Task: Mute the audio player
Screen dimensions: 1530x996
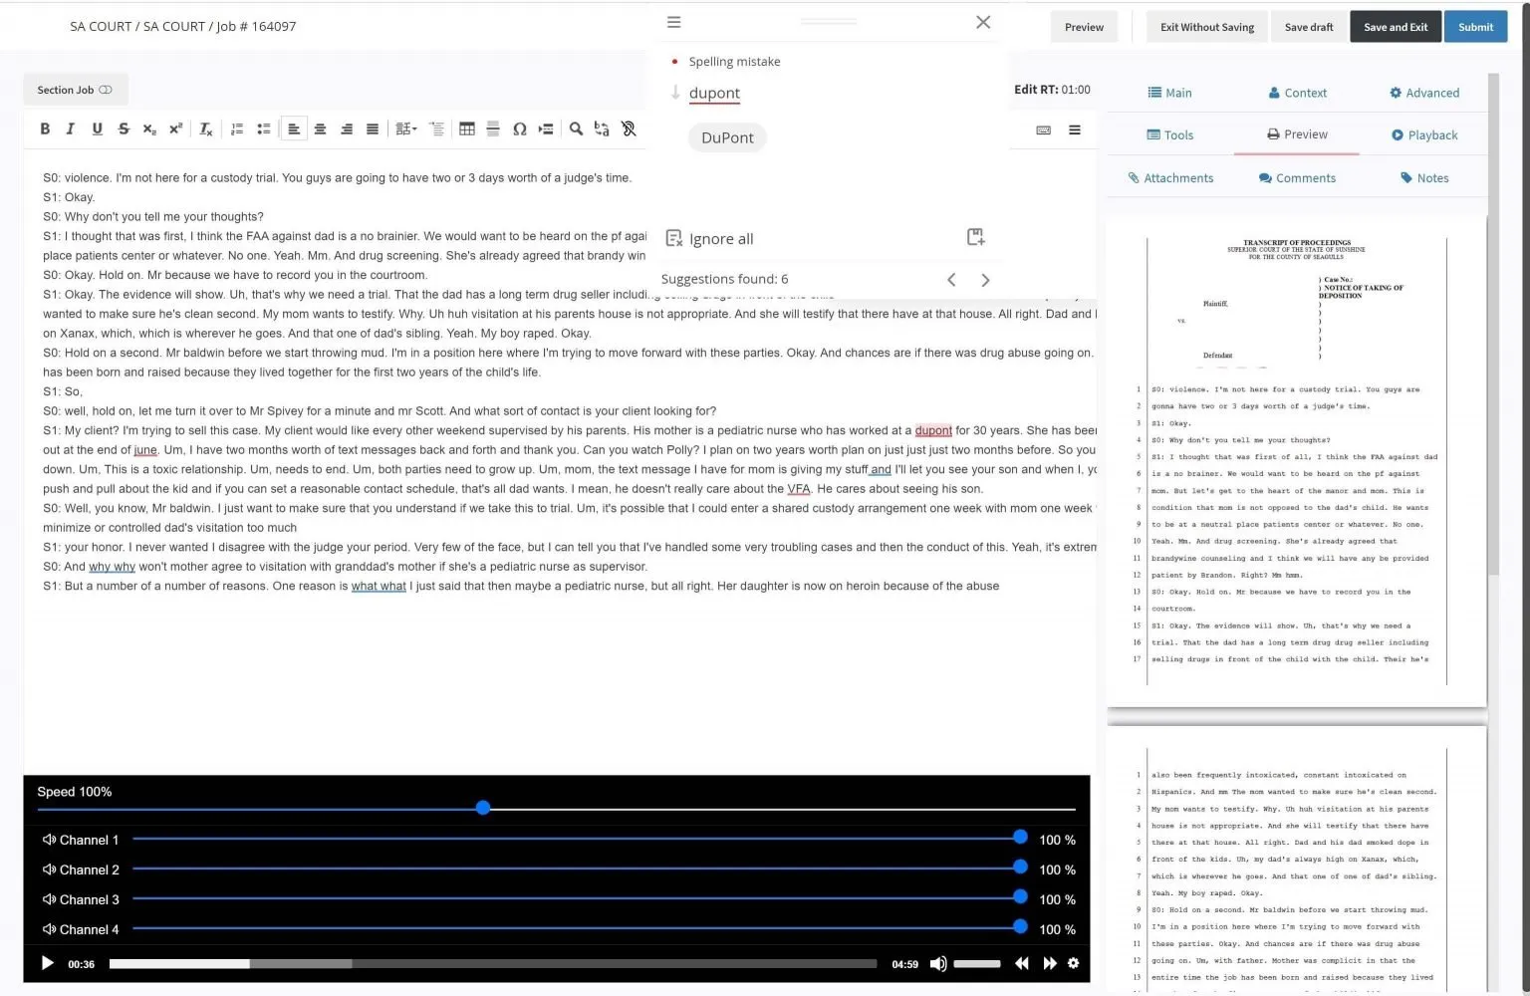Action: (x=937, y=963)
